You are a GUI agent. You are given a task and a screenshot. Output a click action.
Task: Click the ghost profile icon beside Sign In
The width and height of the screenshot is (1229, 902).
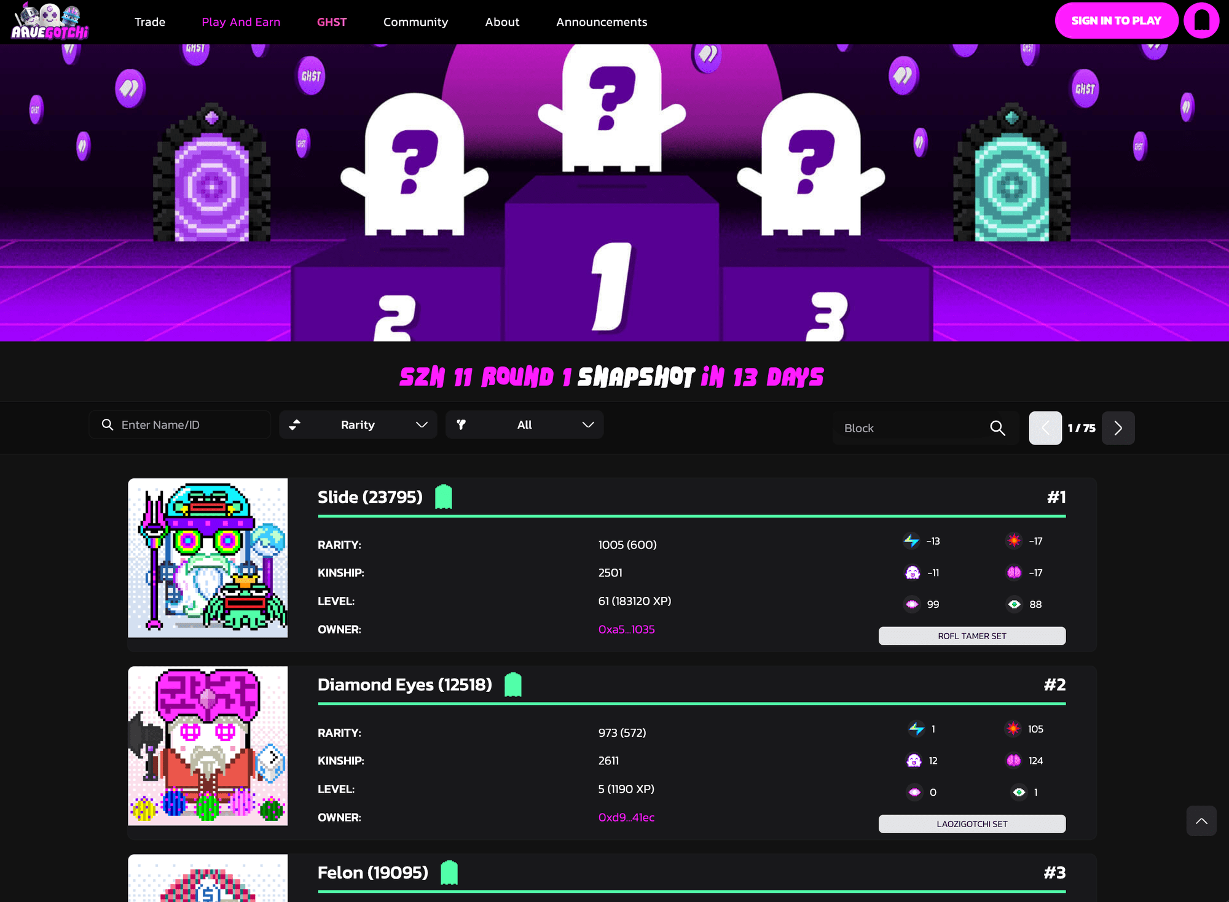pyautogui.click(x=1201, y=20)
